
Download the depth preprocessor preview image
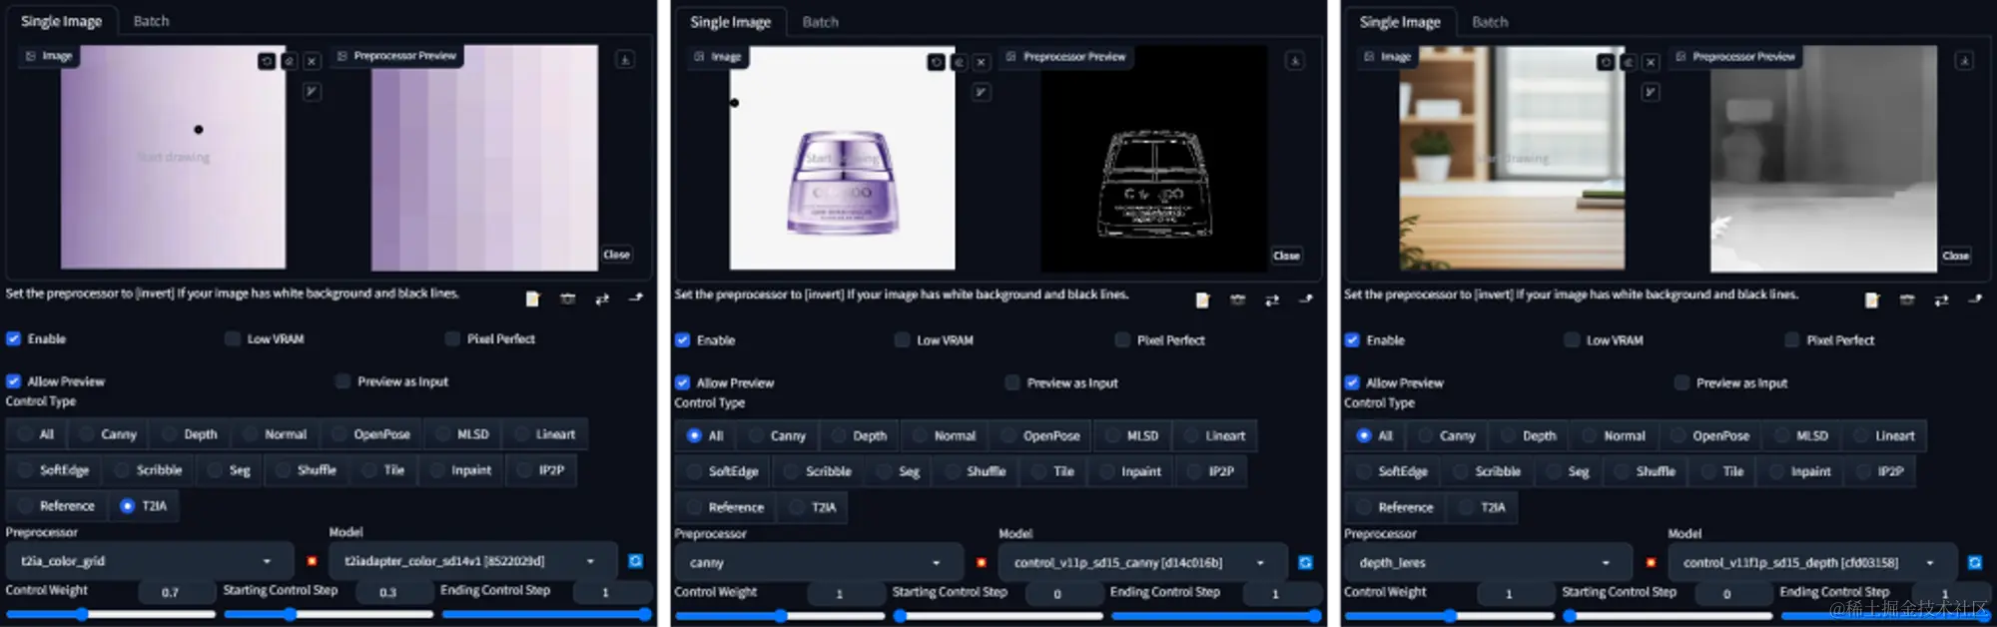tap(1964, 60)
